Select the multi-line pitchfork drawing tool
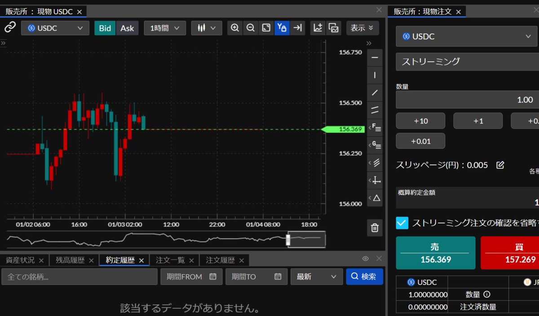Viewport: 539px width, 316px height. 375,163
